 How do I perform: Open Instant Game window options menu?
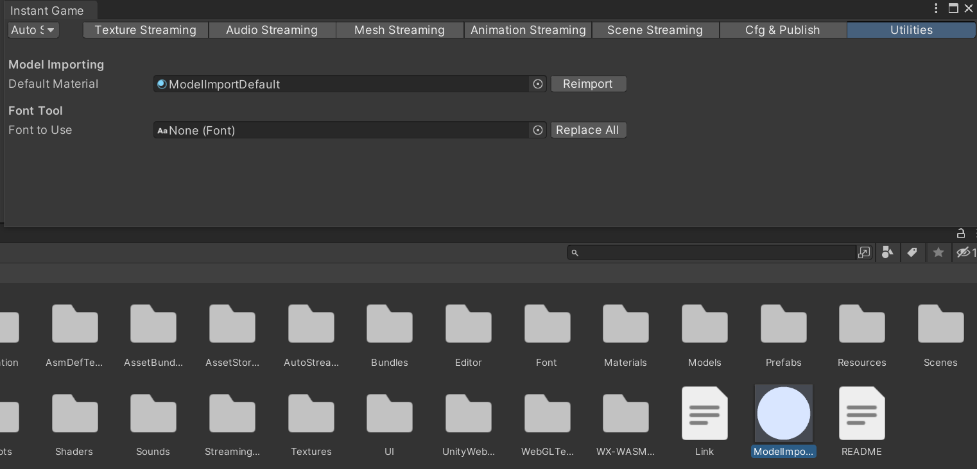(936, 8)
